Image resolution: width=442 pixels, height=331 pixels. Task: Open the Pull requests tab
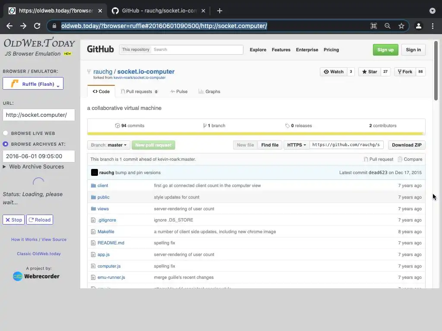coord(139,91)
